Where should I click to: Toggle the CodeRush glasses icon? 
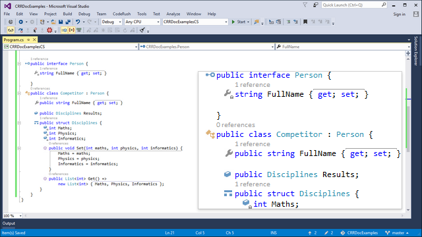tap(11, 30)
